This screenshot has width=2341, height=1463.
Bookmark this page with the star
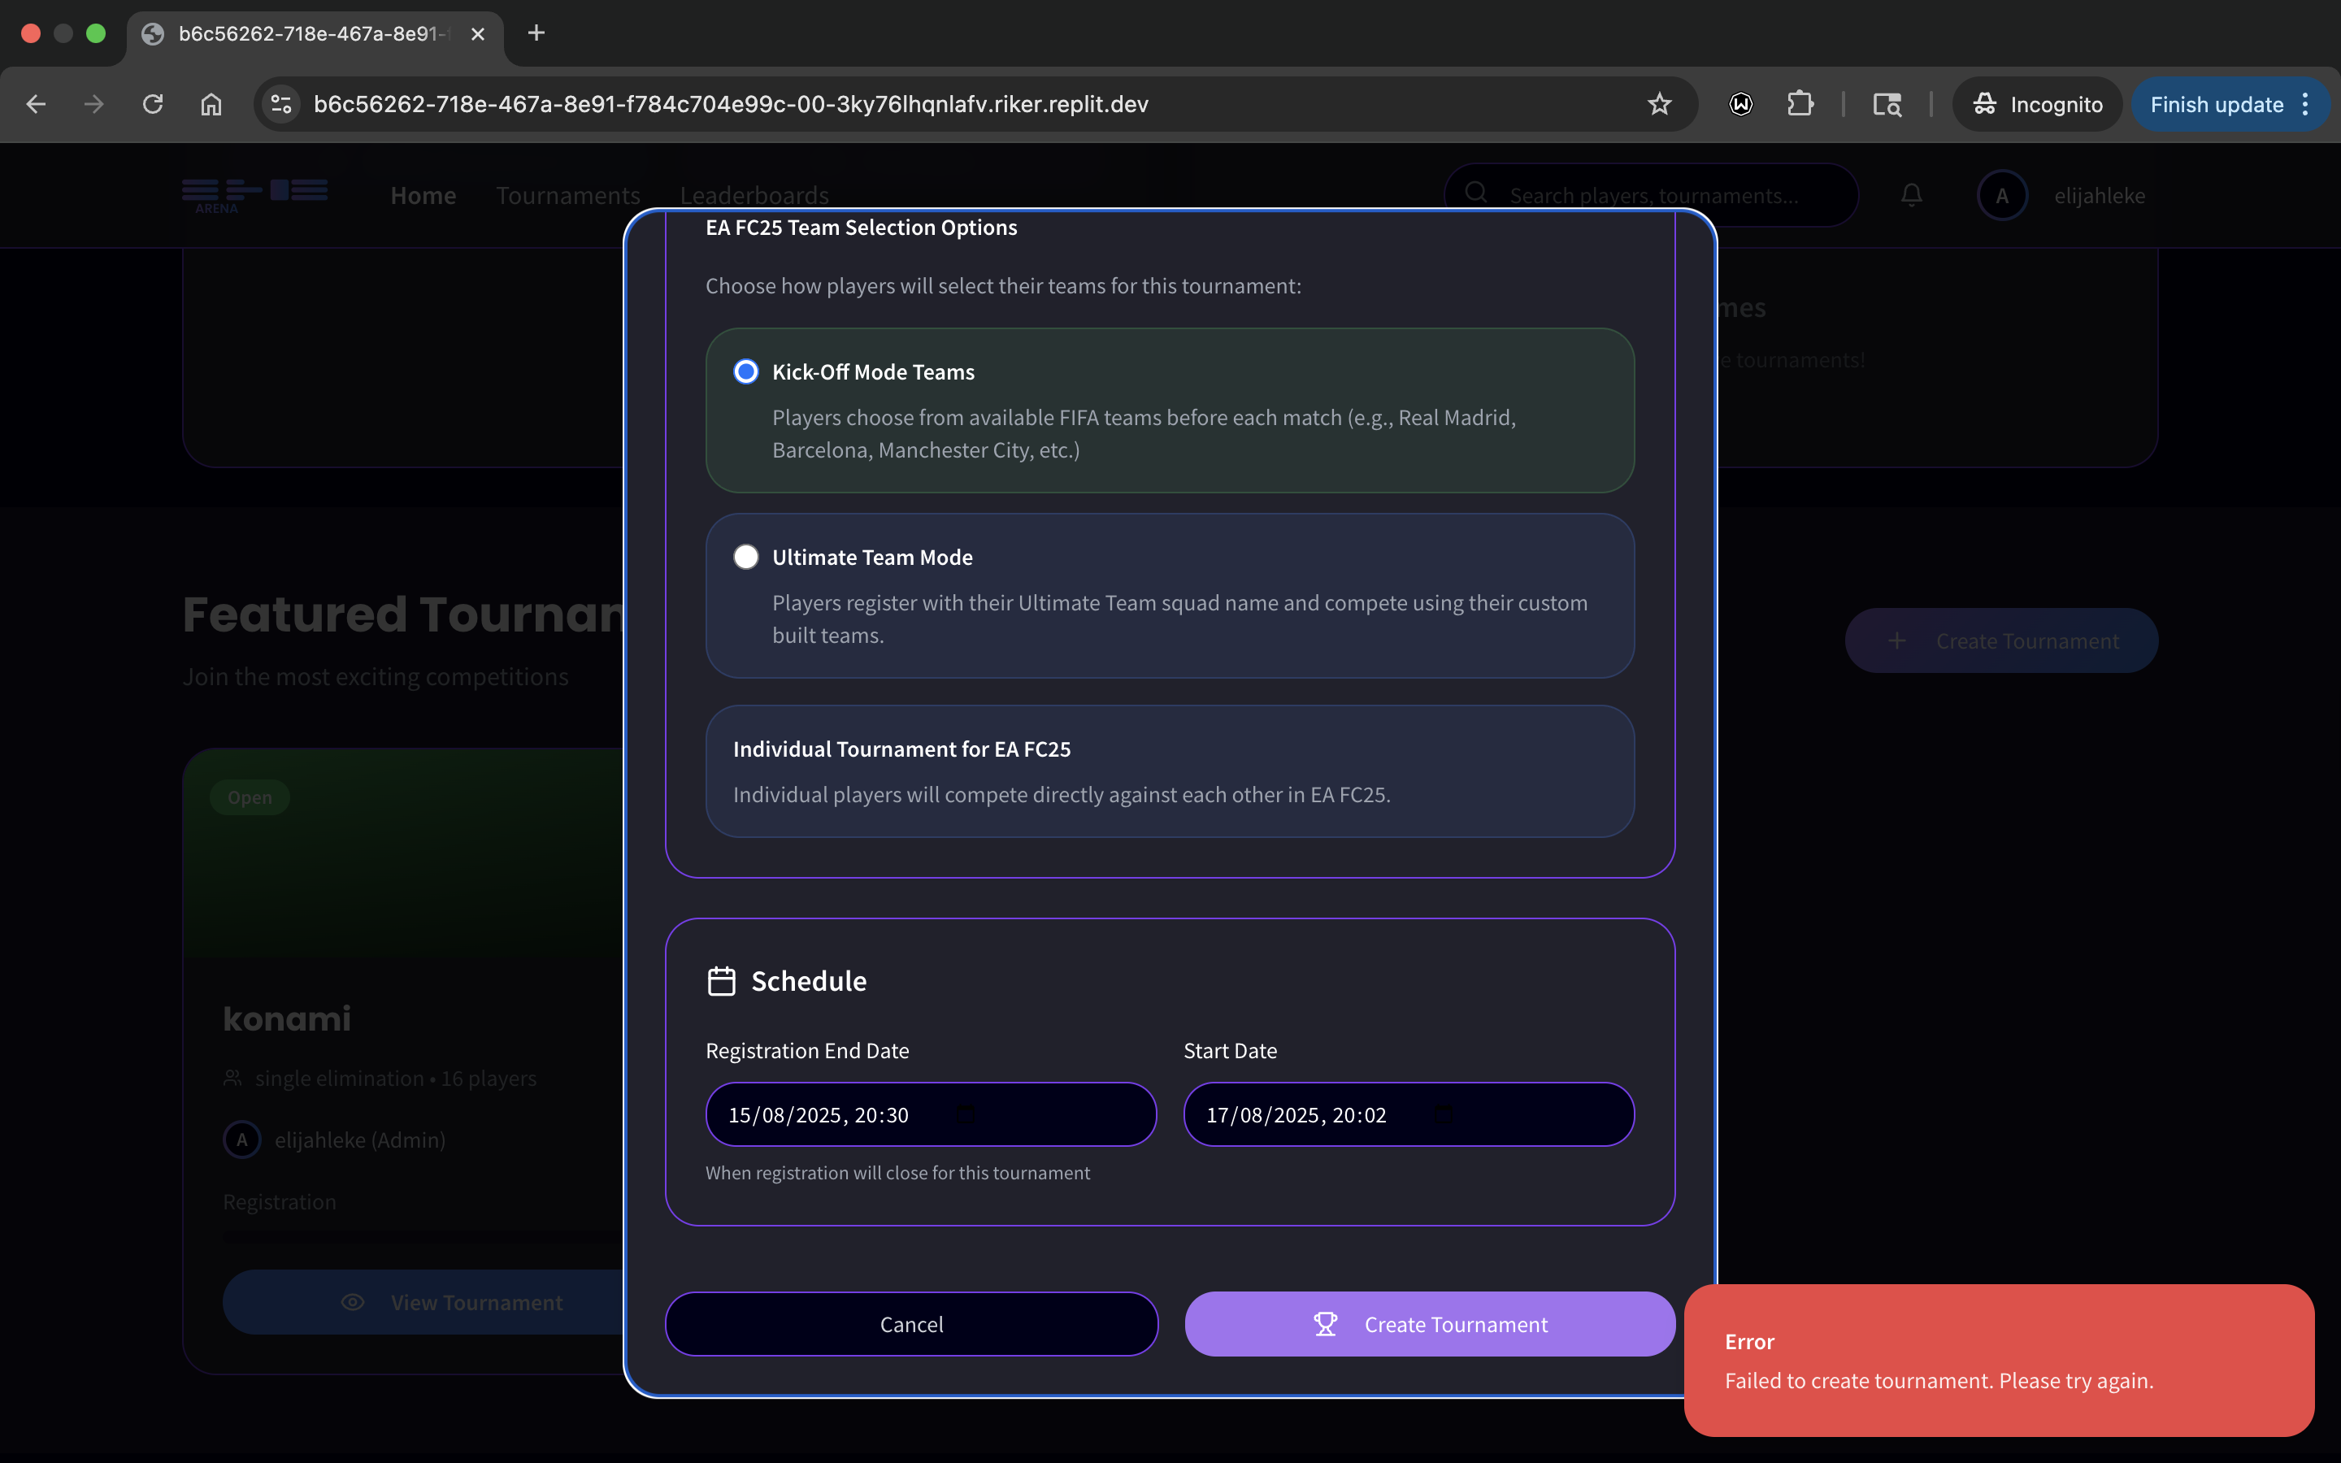click(1660, 103)
